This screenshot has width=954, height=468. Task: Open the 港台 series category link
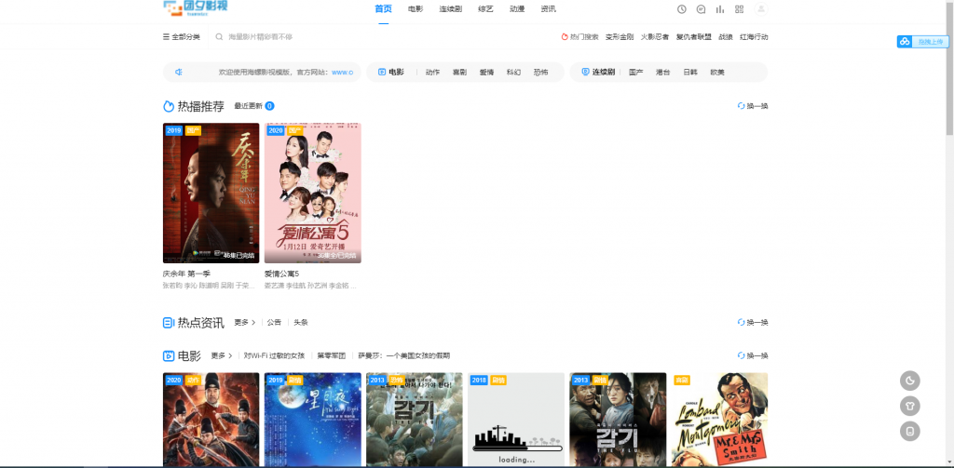(x=663, y=73)
